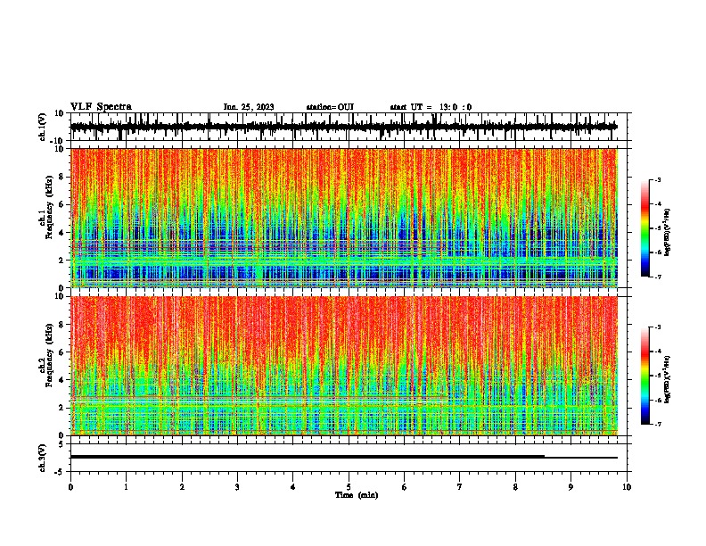This screenshot has height=546, width=706.
Task: Click the ch.1 color bar log(PSD) unit label
Action: coord(668,233)
